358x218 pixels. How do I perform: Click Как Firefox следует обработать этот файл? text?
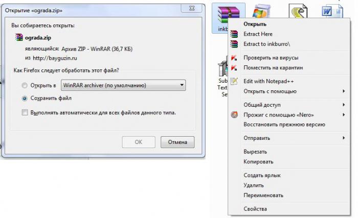(66, 70)
